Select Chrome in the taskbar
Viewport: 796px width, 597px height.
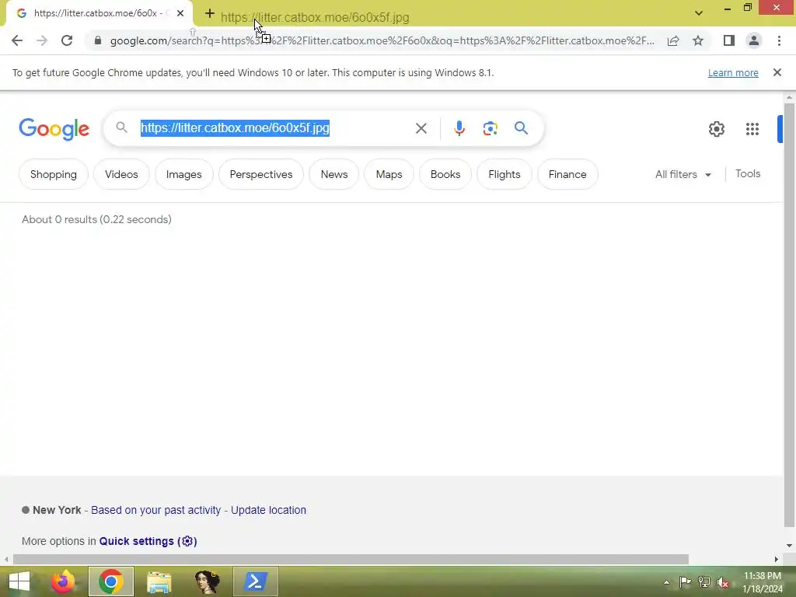[110, 581]
